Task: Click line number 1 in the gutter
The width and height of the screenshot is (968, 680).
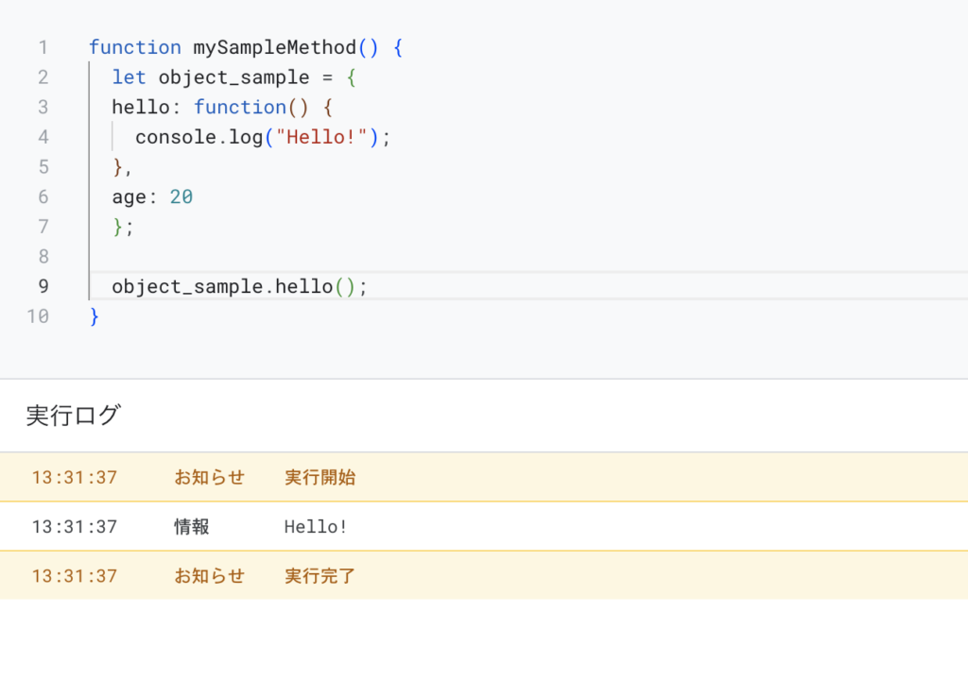Action: [x=43, y=47]
